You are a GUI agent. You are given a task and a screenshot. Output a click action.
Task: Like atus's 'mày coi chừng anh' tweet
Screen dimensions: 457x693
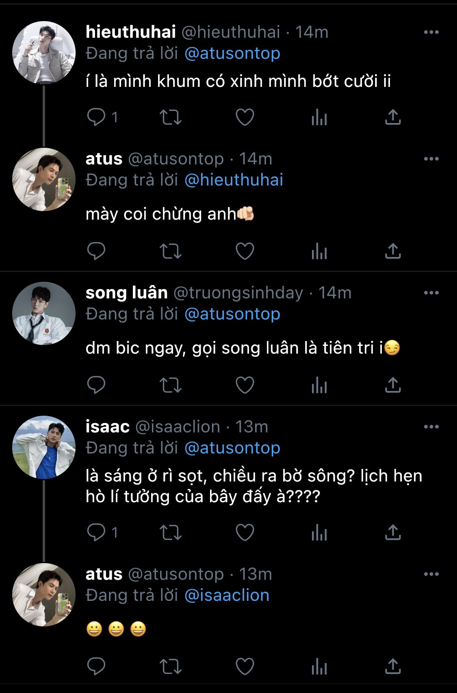pyautogui.click(x=245, y=251)
